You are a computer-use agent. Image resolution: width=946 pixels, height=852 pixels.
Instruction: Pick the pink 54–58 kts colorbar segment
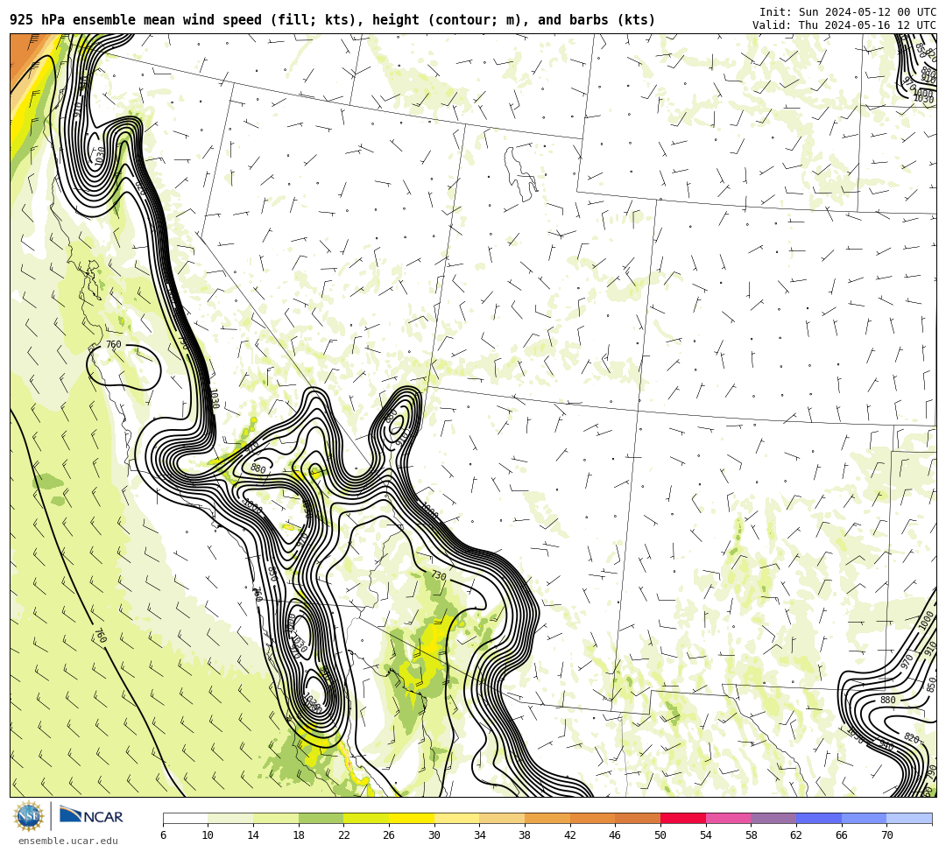pos(728,818)
